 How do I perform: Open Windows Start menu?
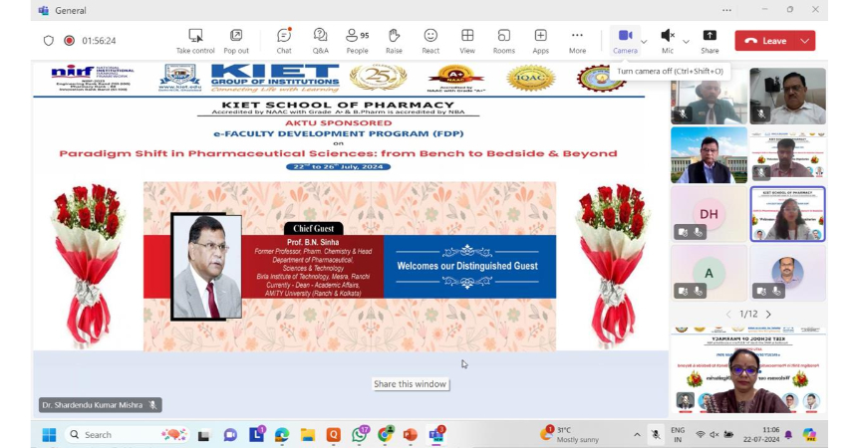click(49, 435)
